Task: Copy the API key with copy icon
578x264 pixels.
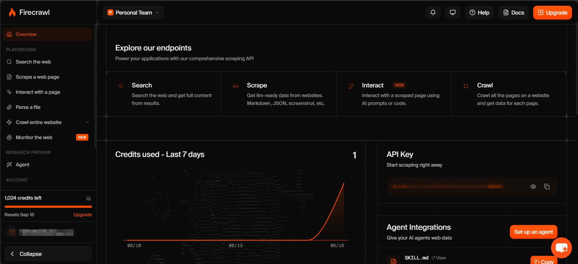Action: click(x=547, y=187)
